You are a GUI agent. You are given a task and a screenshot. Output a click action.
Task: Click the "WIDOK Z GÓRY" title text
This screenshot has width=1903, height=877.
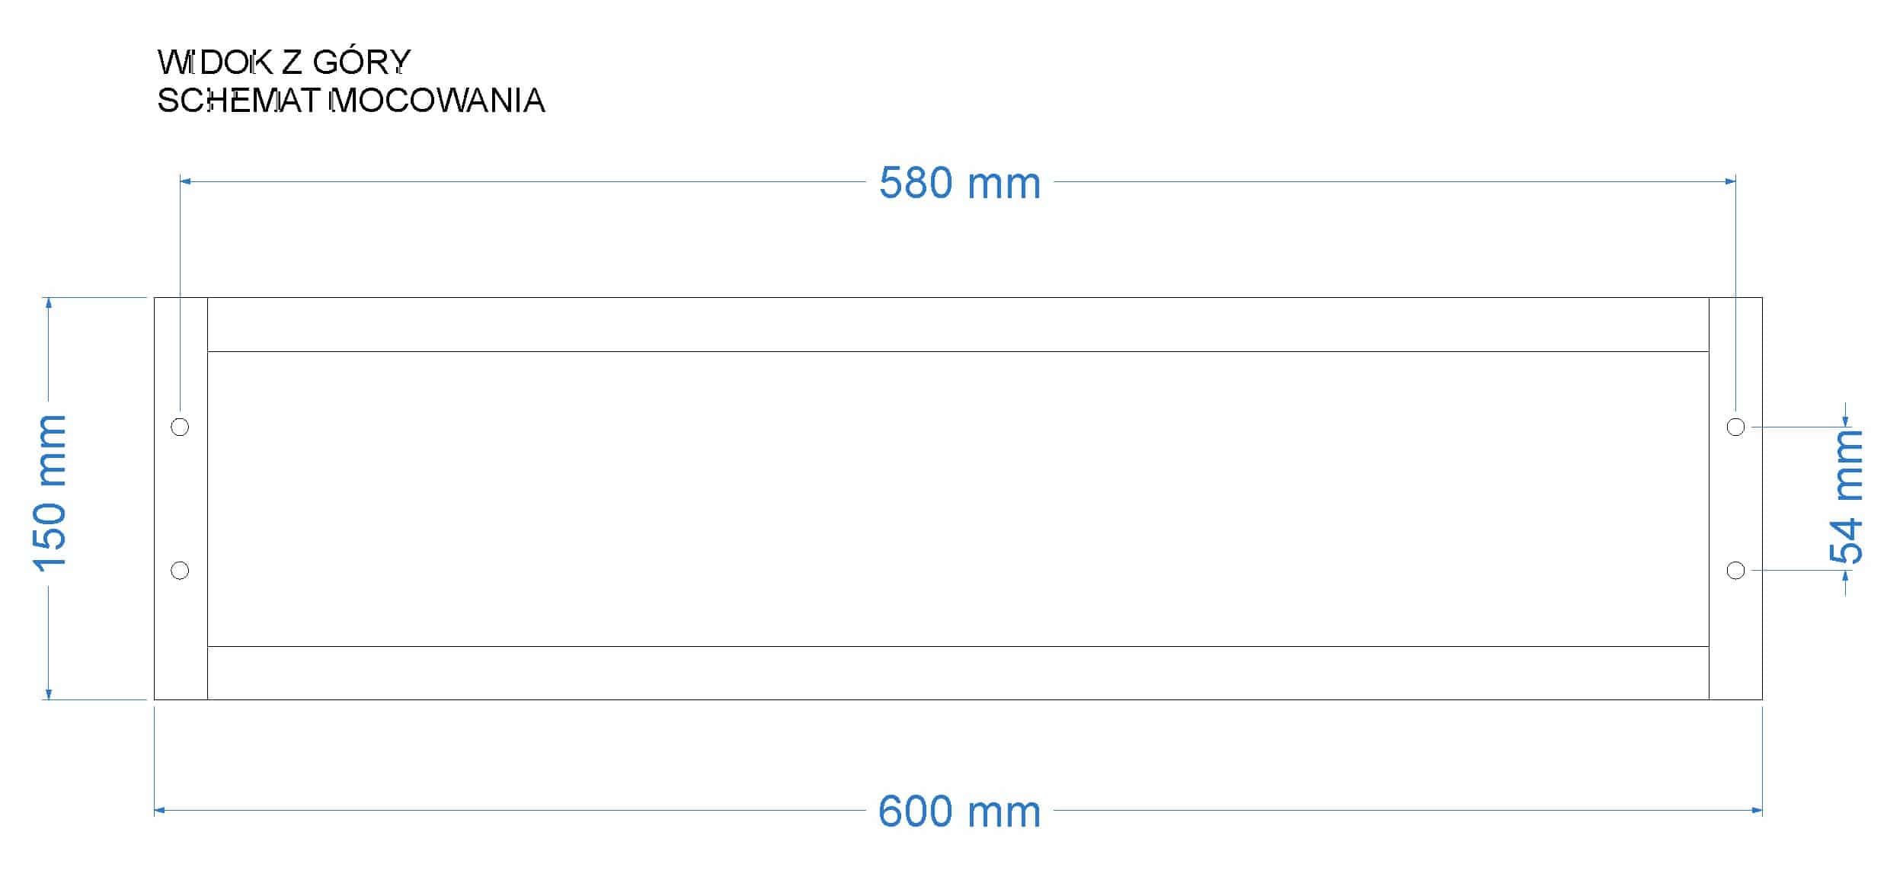click(x=283, y=62)
